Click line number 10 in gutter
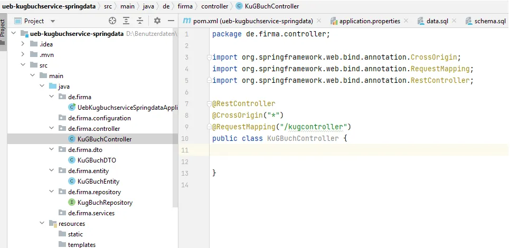Screen dimensions: 510x248 [185, 138]
